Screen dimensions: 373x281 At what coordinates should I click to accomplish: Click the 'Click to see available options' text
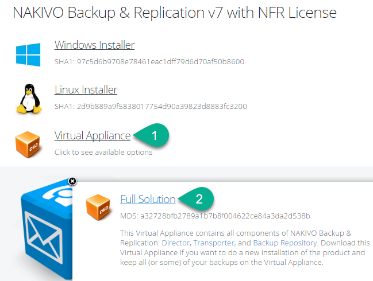(103, 152)
